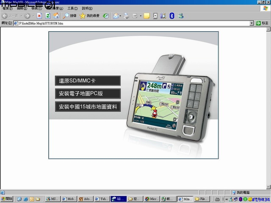The image size is (271, 203).
Task: Go back with the 上一頁 arrow
Action: click(10, 16)
